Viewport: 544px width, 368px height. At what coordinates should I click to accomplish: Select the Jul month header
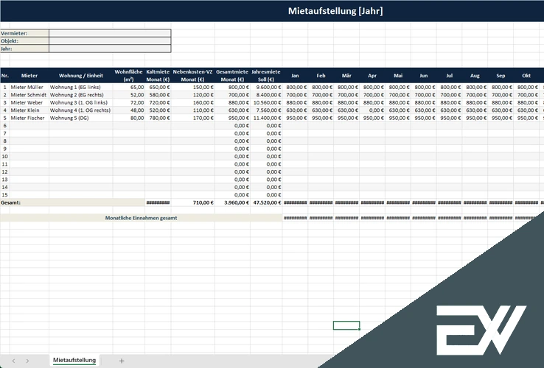[x=450, y=76]
